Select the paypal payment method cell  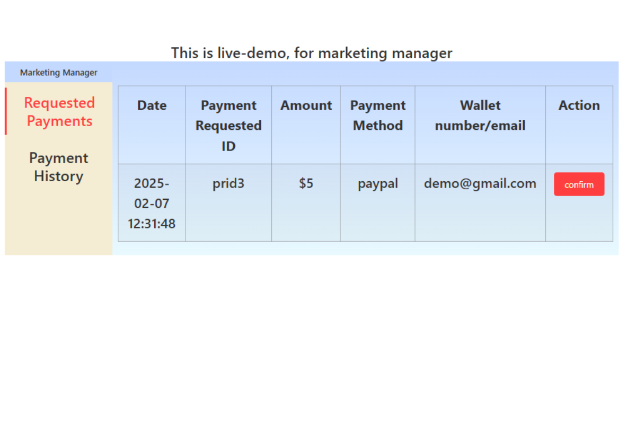coord(377,184)
